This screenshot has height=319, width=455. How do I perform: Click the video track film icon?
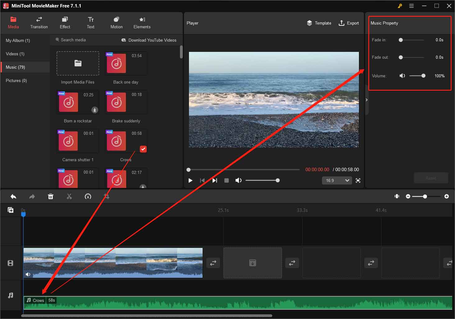point(11,263)
